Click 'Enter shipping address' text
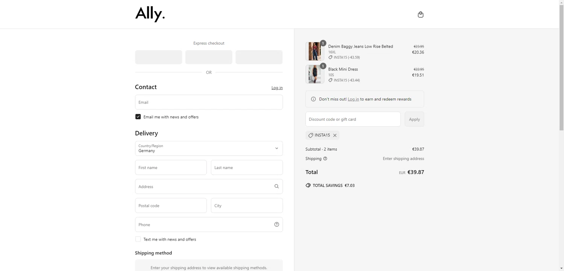Viewport: 564px width, 271px height. pos(403,159)
